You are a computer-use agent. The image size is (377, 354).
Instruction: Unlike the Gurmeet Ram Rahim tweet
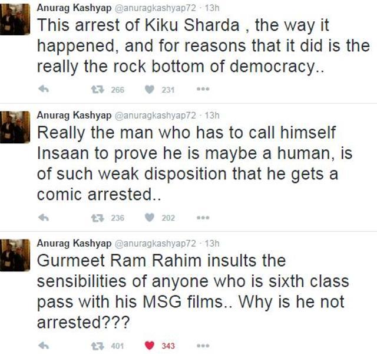pos(150,345)
